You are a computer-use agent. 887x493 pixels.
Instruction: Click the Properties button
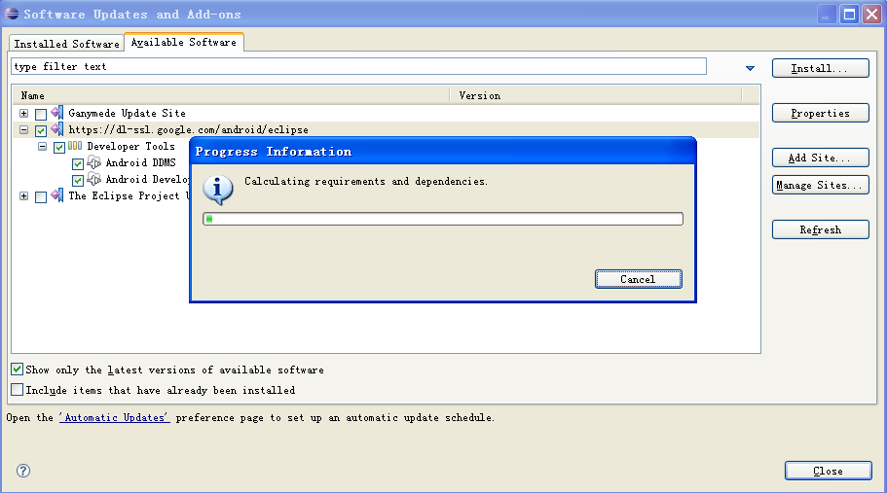pyautogui.click(x=820, y=113)
